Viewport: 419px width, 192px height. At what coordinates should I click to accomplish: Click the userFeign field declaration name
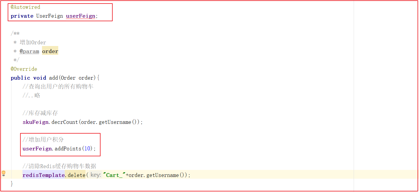[80, 16]
